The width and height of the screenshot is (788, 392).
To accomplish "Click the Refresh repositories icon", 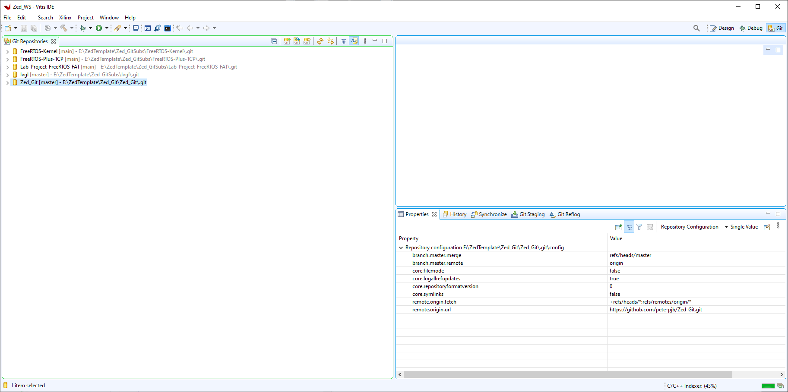I will click(x=320, y=41).
